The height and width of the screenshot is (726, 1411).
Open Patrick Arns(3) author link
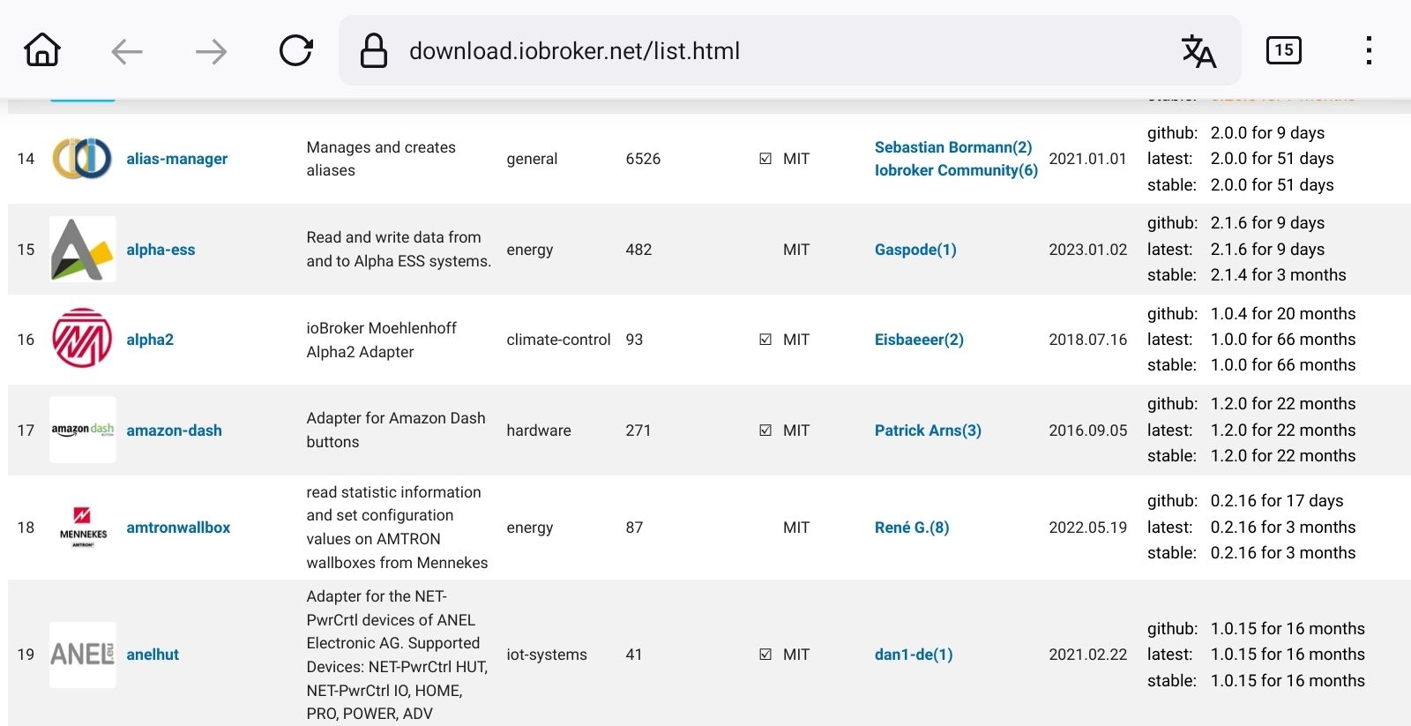click(x=928, y=430)
